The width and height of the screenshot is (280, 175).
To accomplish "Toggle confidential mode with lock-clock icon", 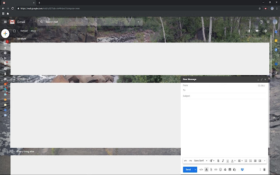I will click(234, 170).
